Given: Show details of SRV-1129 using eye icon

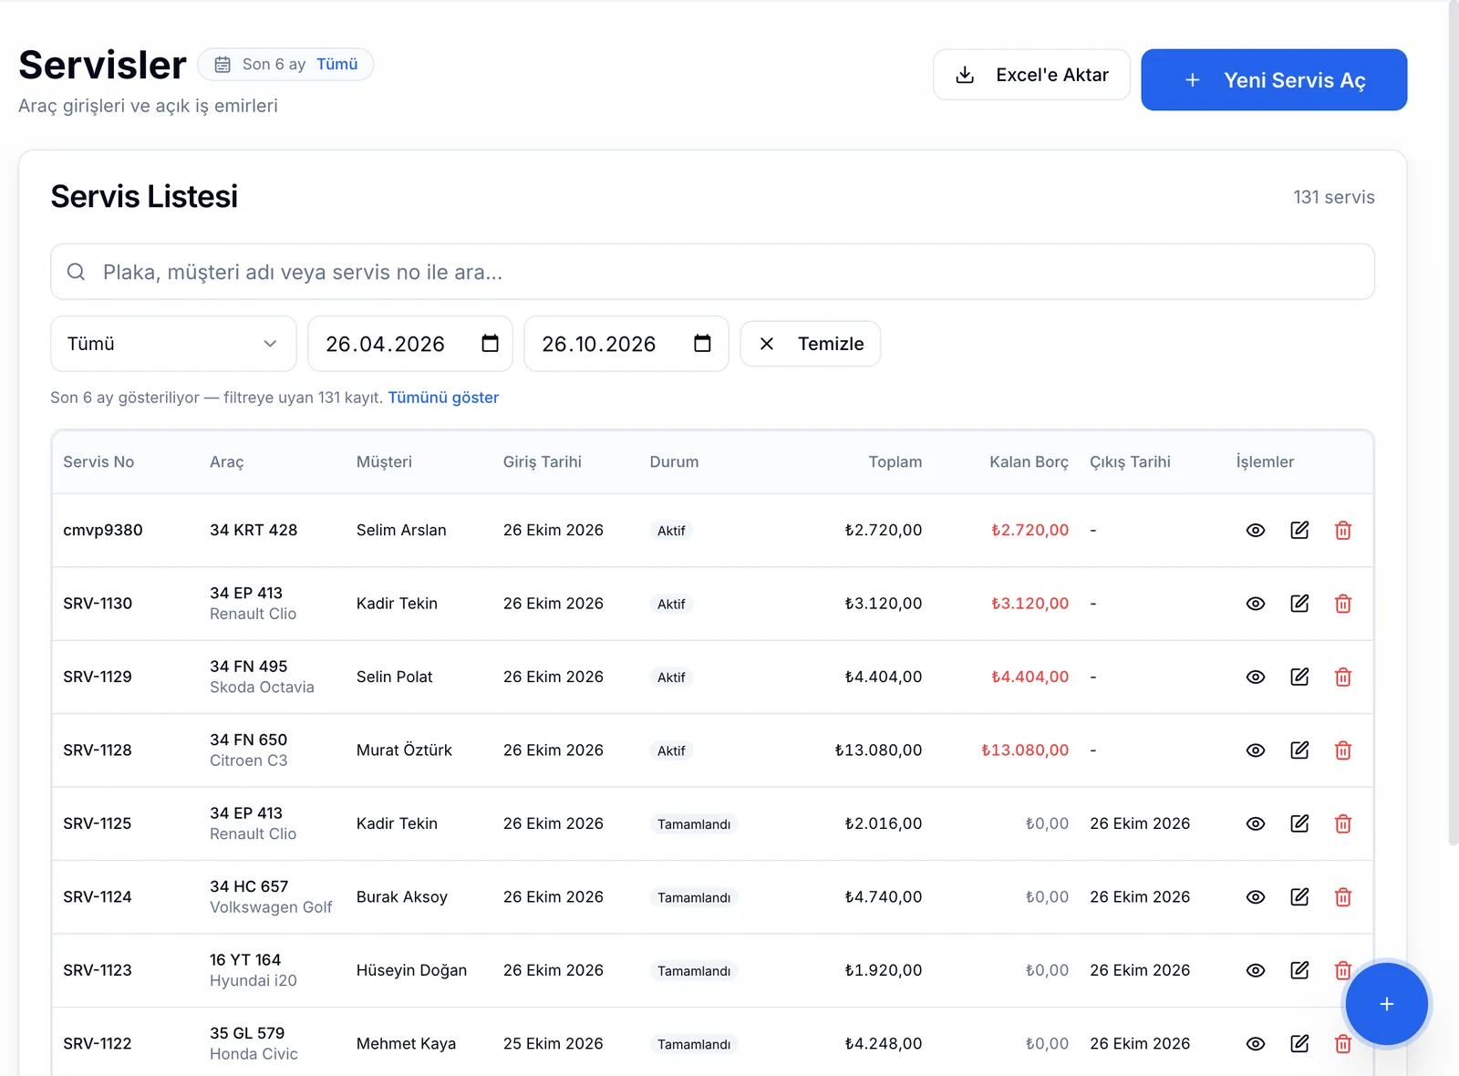Looking at the screenshot, I should point(1256,678).
